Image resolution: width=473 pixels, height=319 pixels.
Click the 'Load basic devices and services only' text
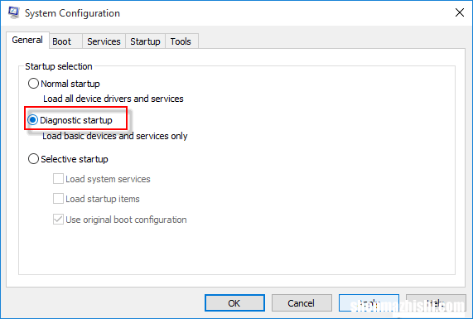tap(115, 136)
